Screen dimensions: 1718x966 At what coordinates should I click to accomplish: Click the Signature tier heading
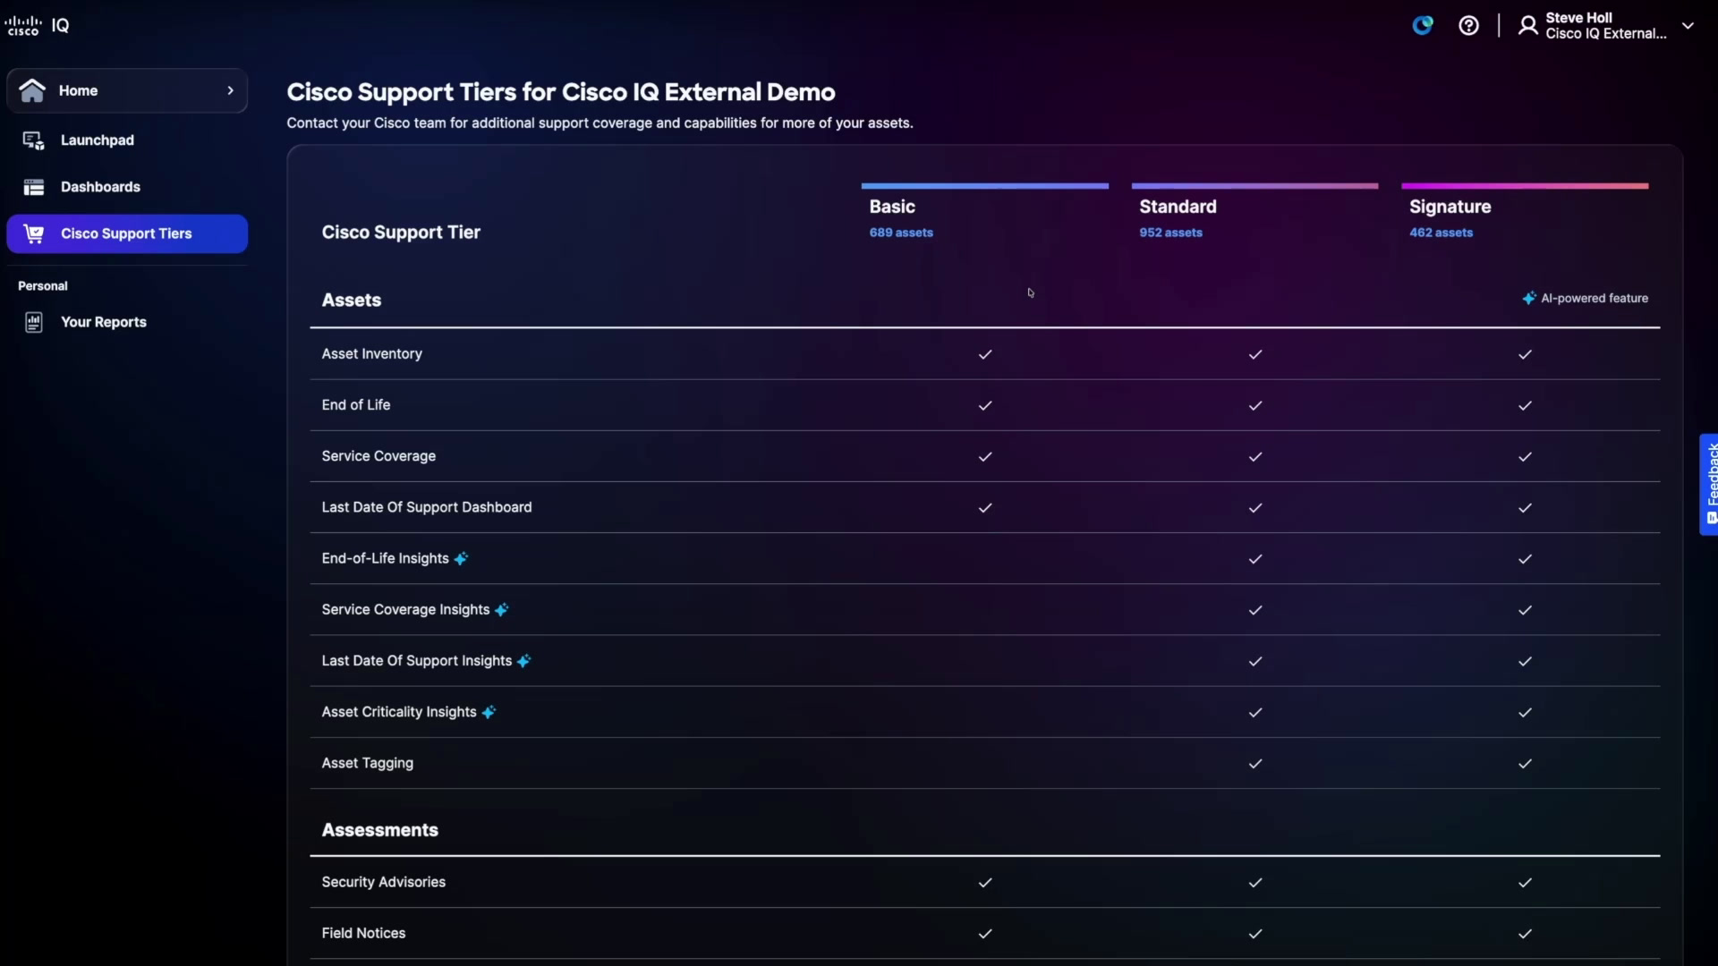tap(1450, 207)
